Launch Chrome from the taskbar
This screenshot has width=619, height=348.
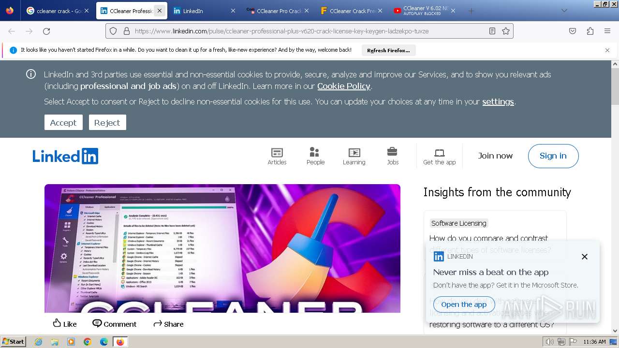[x=88, y=342]
